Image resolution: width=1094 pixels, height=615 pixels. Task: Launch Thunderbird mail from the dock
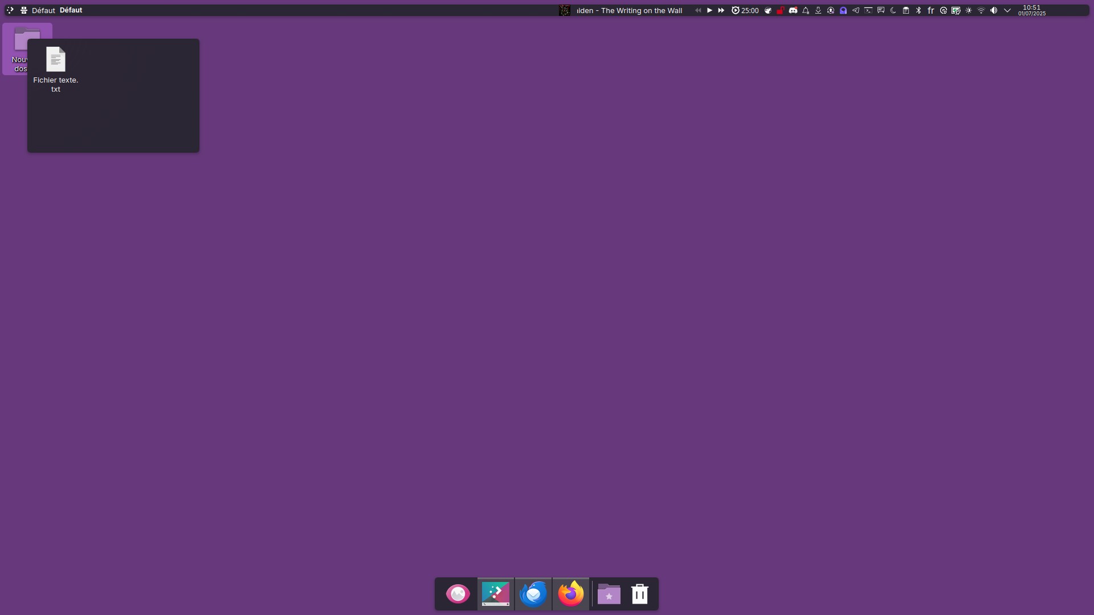tap(533, 594)
